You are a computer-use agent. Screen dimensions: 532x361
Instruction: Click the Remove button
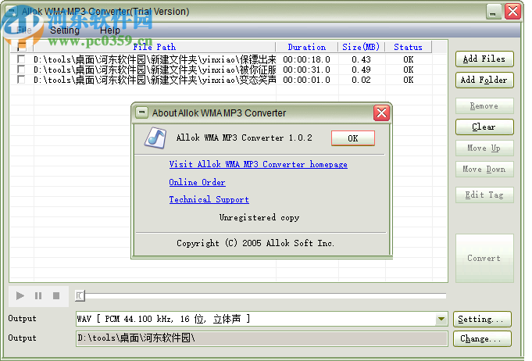click(484, 105)
